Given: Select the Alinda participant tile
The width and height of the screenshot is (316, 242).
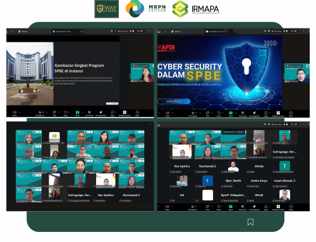Looking at the screenshot, I should (259, 166).
